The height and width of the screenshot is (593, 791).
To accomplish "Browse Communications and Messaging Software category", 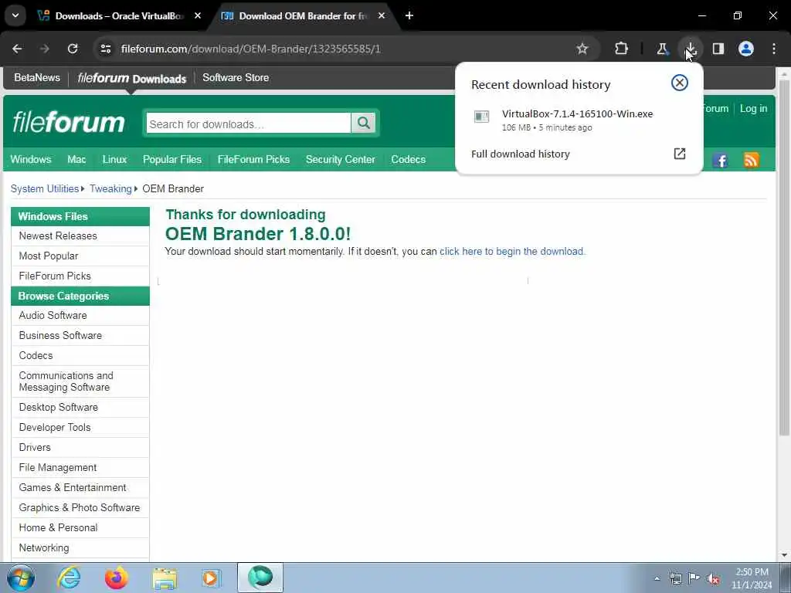I will [x=80, y=381].
